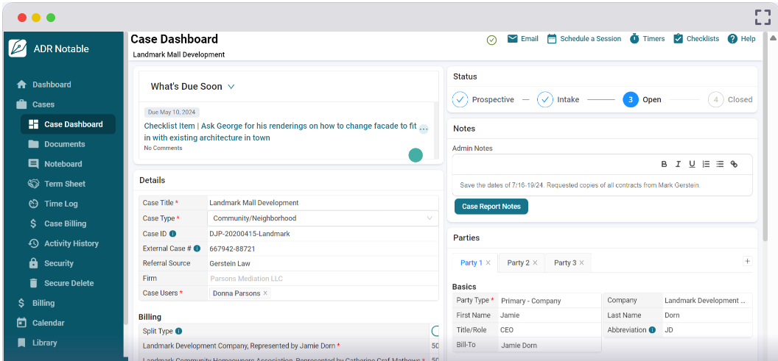Go to Term Sheet in sidebar
Screen dimensions: 778x361
coord(65,184)
